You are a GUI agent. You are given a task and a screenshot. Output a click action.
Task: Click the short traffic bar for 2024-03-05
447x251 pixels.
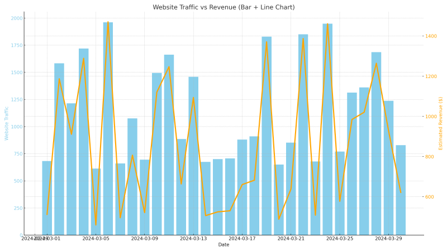96,201
